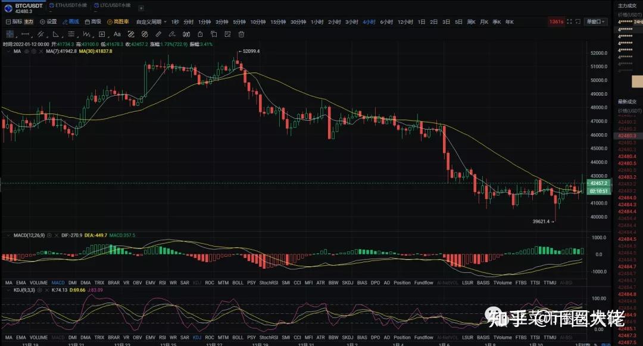Click the 1361s countdown timer badge
Image resolution: width=643 pixels, height=346 pixels.
[x=557, y=21]
